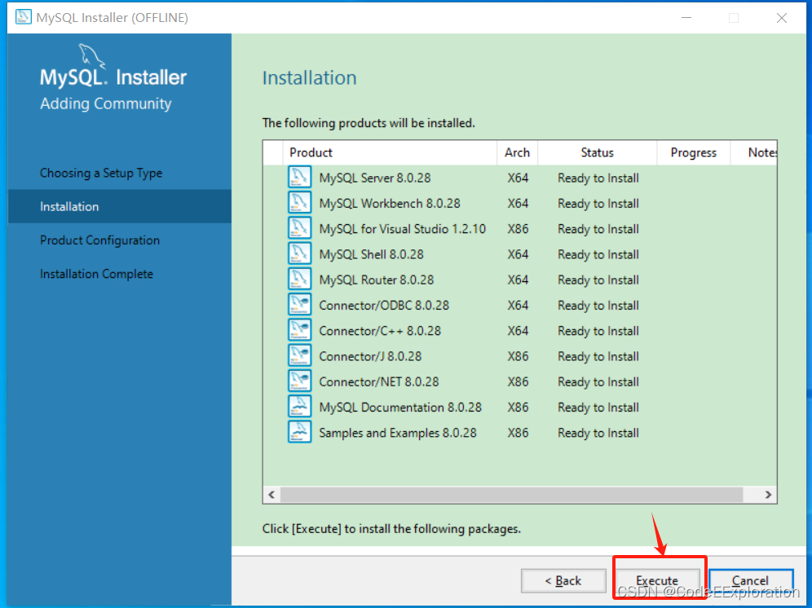This screenshot has width=812, height=608.
Task: Select the Connector/C++ 8.0.28 row text
Action: click(x=380, y=330)
